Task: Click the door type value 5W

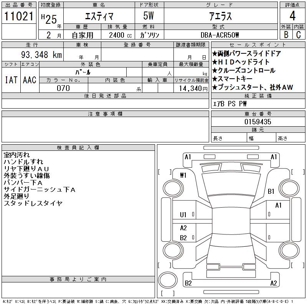Action: point(149,16)
